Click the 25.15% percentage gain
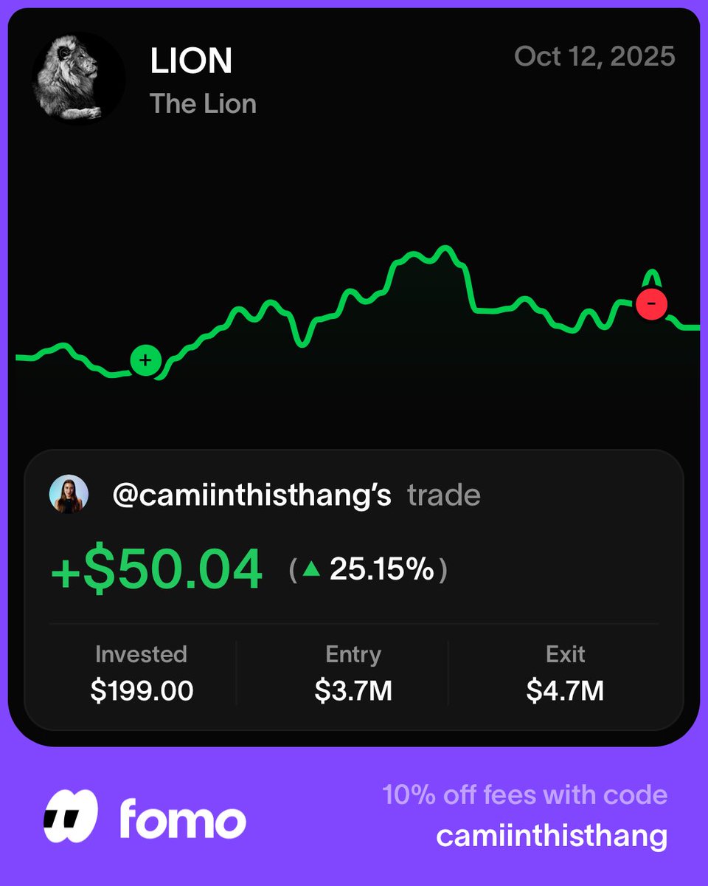This screenshot has height=886, width=708. [x=381, y=569]
